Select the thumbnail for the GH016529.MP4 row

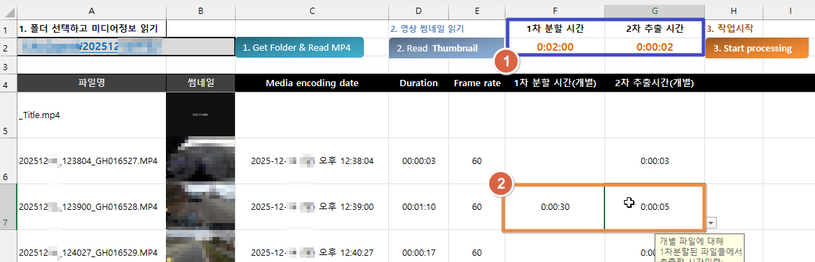click(201, 246)
